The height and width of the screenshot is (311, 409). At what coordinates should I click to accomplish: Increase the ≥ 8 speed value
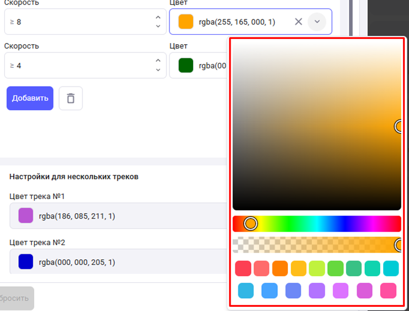158,17
